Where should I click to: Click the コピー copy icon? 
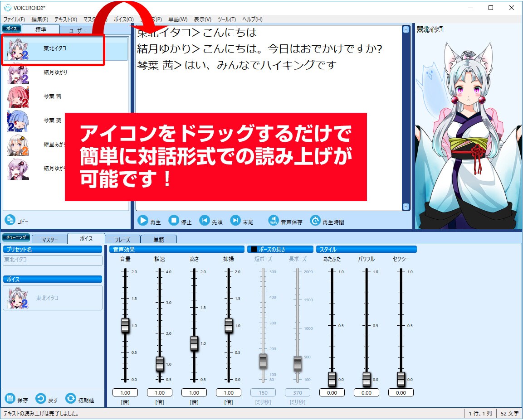10,220
